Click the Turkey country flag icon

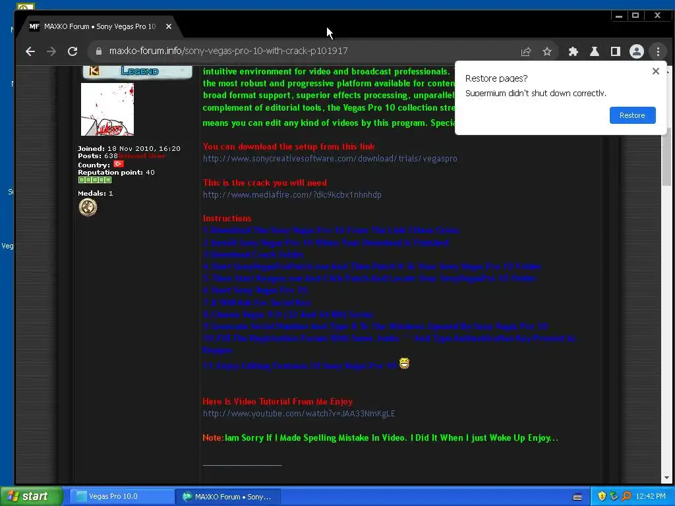tap(119, 164)
